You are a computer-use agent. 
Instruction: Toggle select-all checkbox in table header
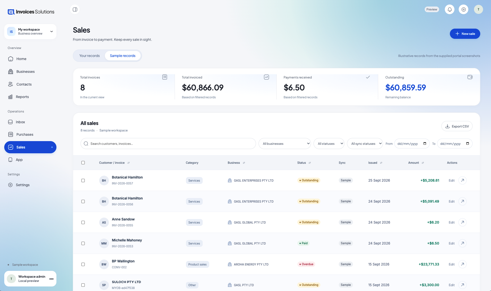point(83,163)
